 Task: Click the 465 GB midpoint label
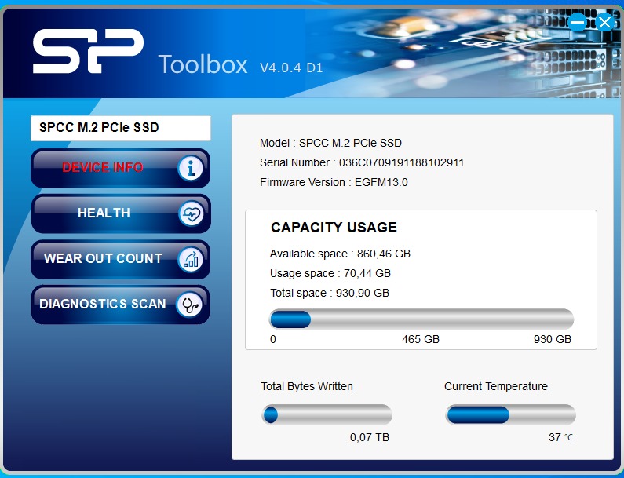click(x=421, y=339)
